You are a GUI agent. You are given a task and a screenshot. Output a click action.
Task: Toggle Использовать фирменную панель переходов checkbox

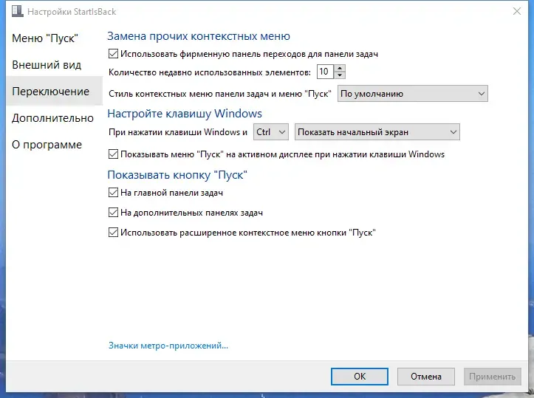point(114,54)
